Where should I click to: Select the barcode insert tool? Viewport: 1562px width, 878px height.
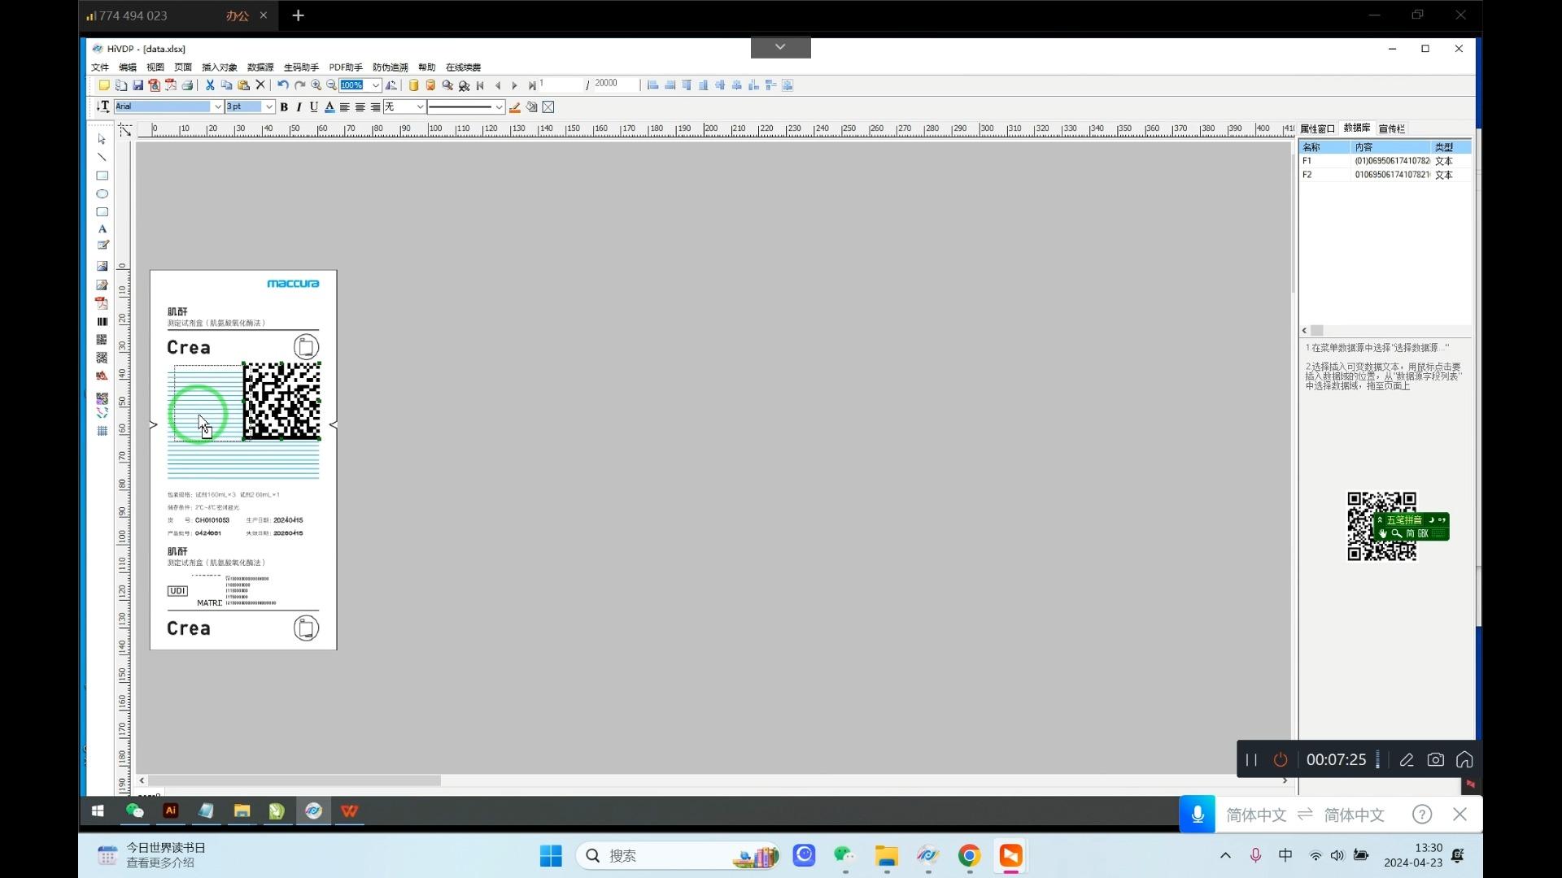click(x=102, y=322)
